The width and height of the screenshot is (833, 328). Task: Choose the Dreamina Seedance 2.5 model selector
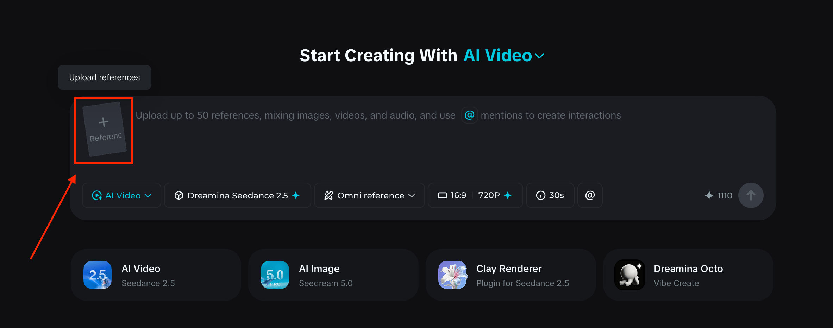coord(237,195)
